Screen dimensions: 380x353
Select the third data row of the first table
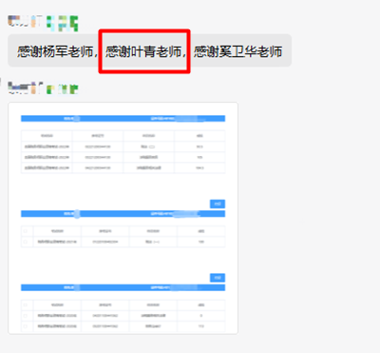coord(123,167)
